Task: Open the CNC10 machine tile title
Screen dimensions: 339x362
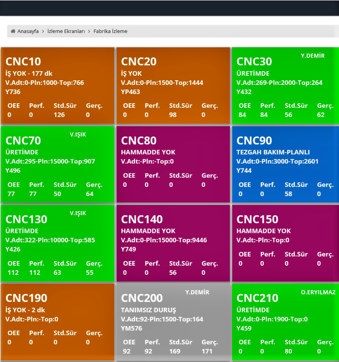Action: (x=23, y=62)
